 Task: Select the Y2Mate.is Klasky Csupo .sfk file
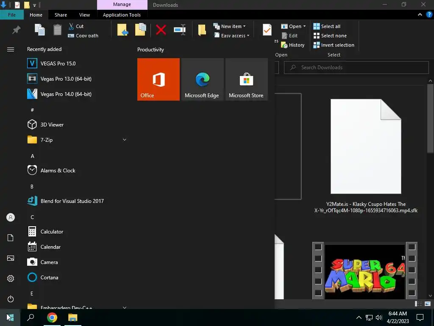click(366, 156)
